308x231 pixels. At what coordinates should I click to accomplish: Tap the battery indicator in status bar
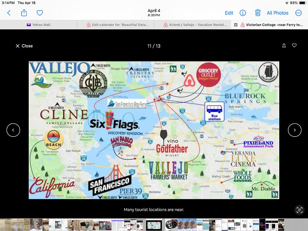coord(303,3)
